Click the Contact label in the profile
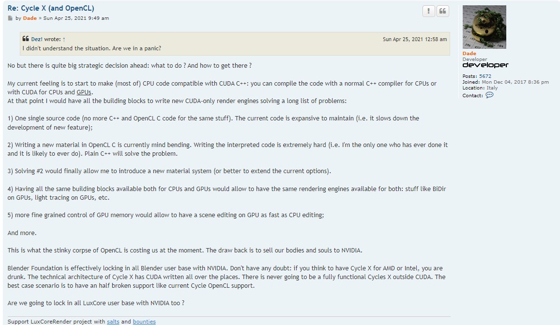The image size is (560, 325). point(472,96)
